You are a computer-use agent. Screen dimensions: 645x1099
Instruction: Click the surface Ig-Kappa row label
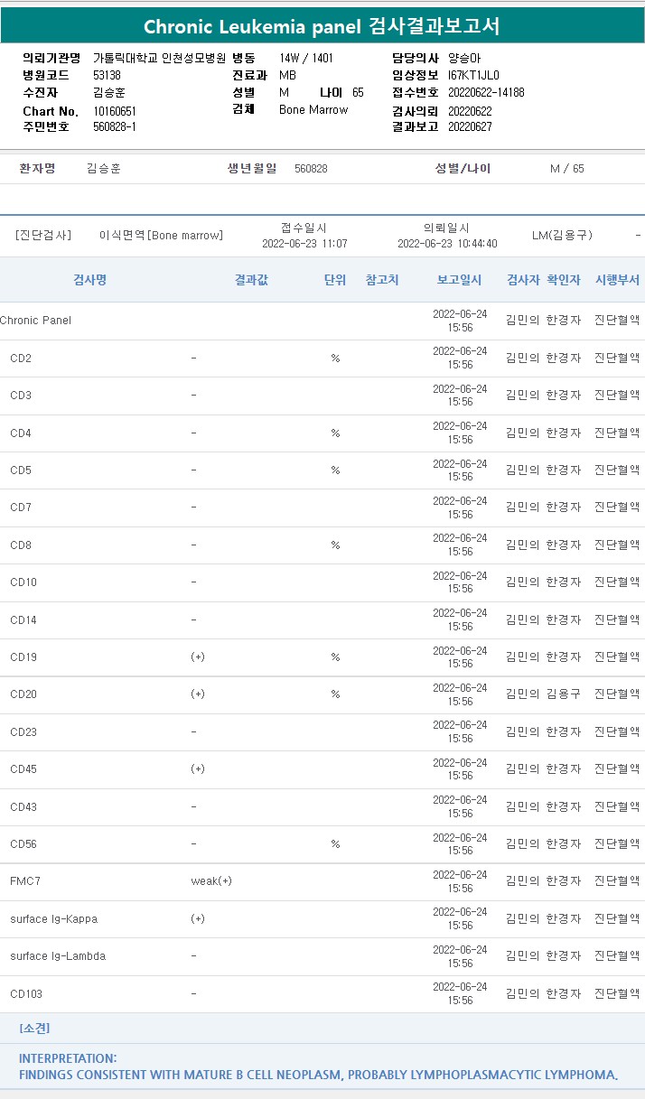point(53,919)
